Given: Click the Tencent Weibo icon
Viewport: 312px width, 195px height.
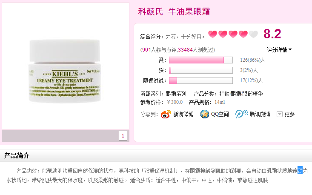Looking at the screenshot, I should coord(241,114).
